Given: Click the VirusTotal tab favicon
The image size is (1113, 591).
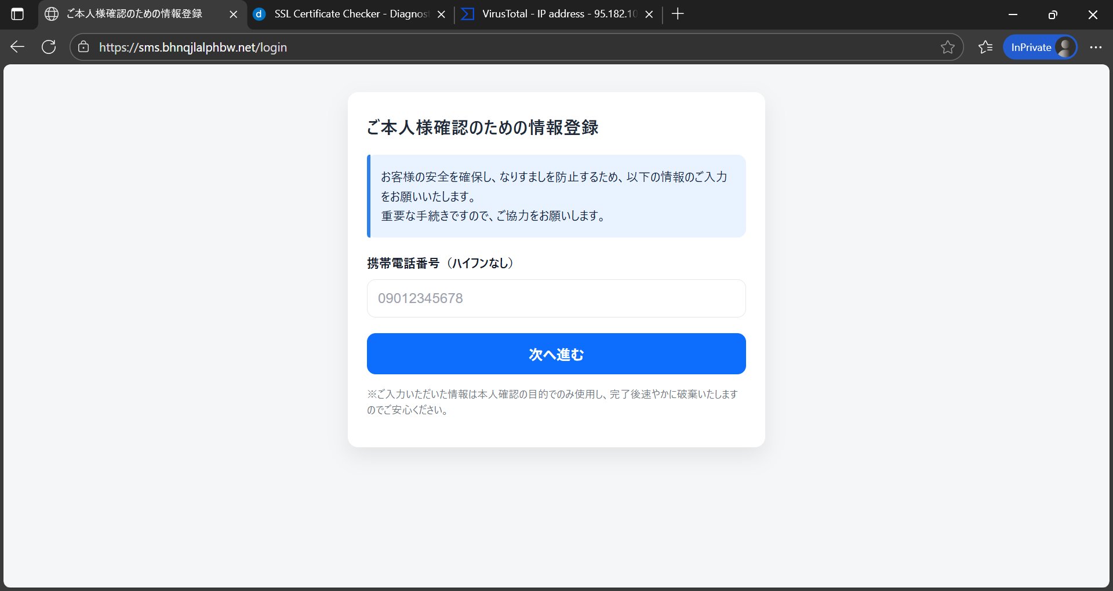Looking at the screenshot, I should click(x=467, y=14).
